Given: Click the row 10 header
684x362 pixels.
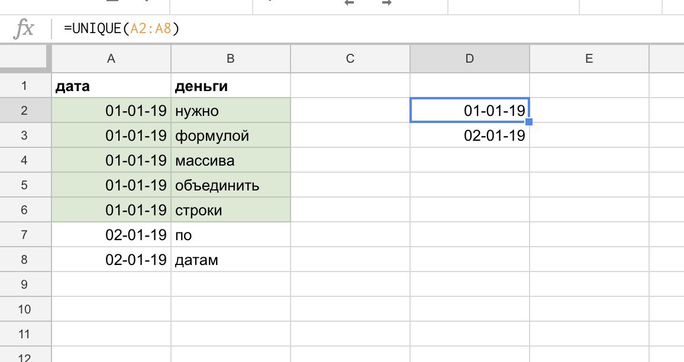Looking at the screenshot, I should tap(25, 309).
